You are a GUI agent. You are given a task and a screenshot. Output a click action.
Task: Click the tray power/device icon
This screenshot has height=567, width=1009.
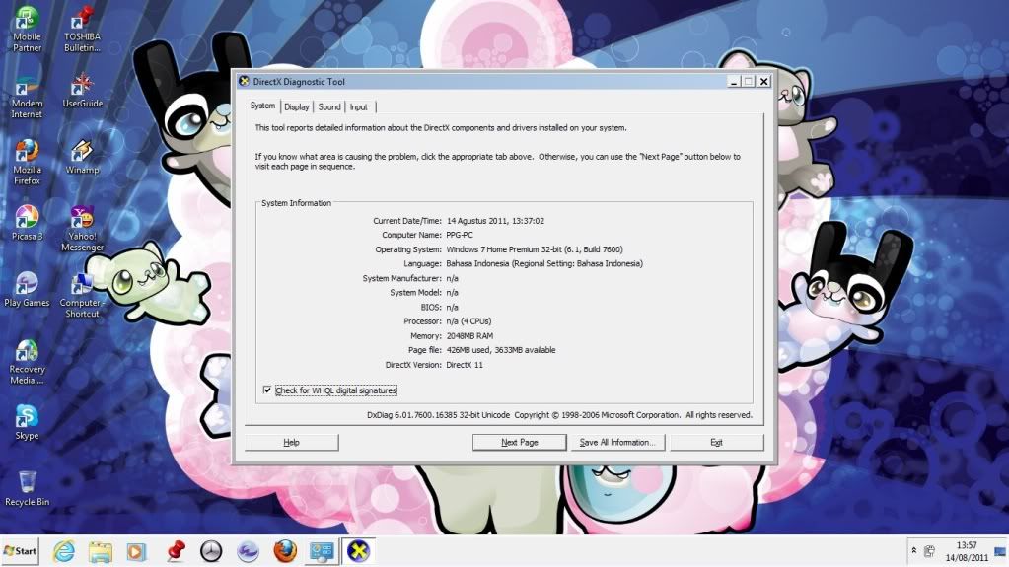click(x=929, y=551)
